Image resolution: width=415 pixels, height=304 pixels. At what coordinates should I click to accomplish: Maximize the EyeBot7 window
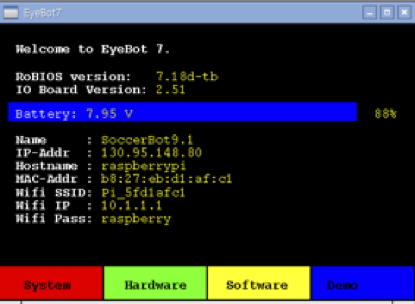tap(387, 13)
